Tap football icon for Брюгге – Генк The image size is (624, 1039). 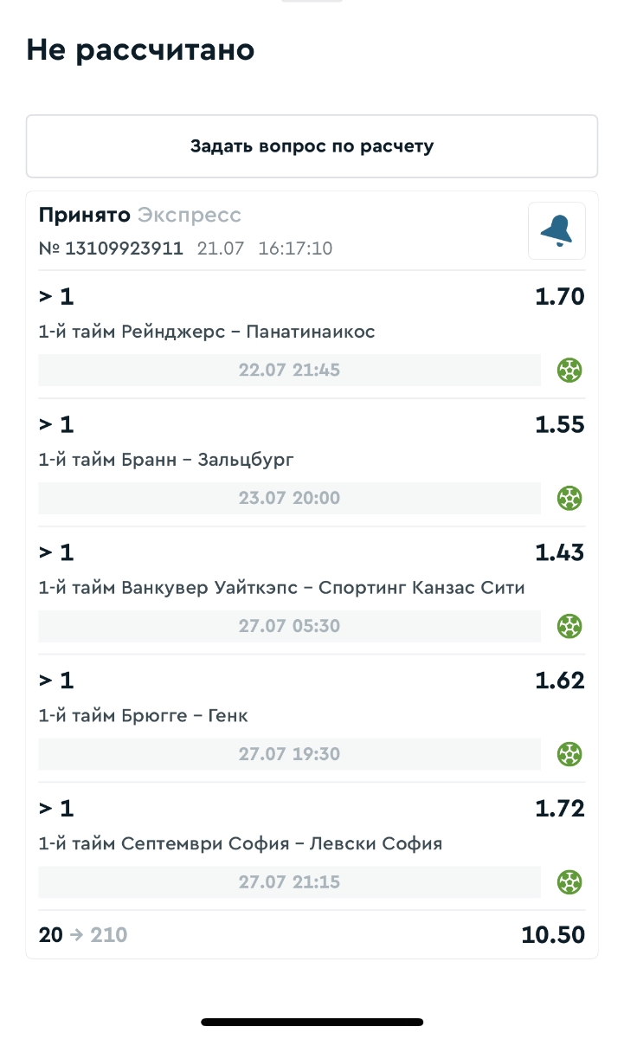point(569,754)
